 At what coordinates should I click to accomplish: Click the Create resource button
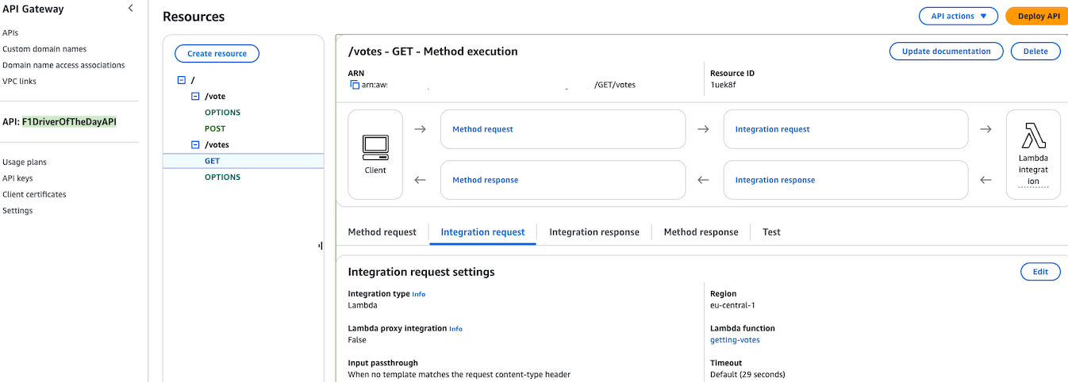pyautogui.click(x=217, y=54)
